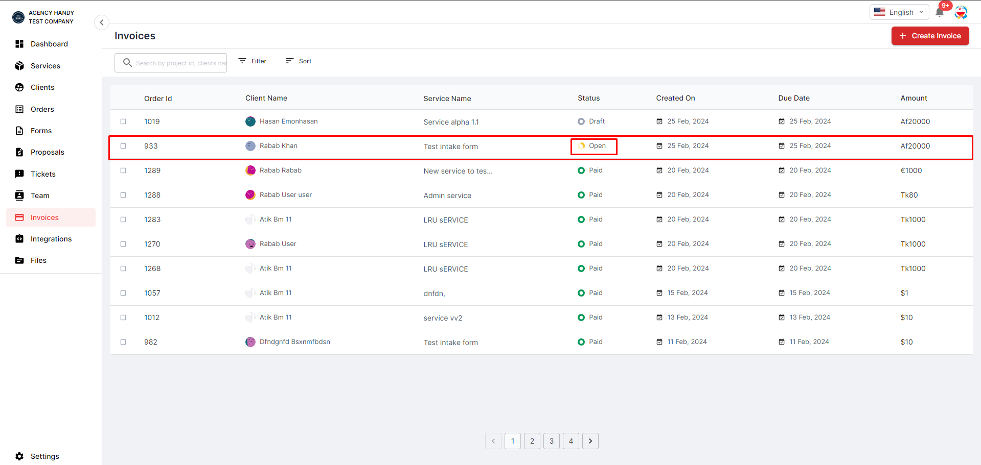Screen dimensions: 981x465
Task: Navigate to the Tickets section
Action: (x=43, y=174)
